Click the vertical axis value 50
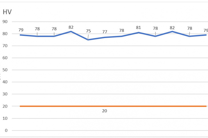Viewport: 208px width, 138px height. tap(5, 70)
